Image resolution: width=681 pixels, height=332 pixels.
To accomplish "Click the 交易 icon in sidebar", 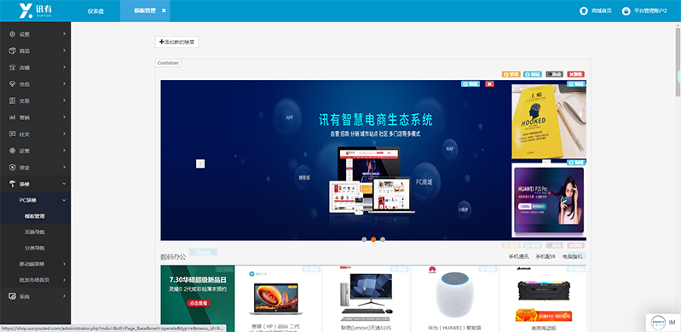I will click(12, 100).
